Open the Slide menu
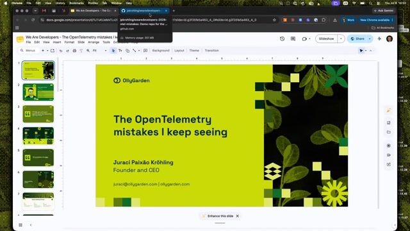 [x=81, y=42]
